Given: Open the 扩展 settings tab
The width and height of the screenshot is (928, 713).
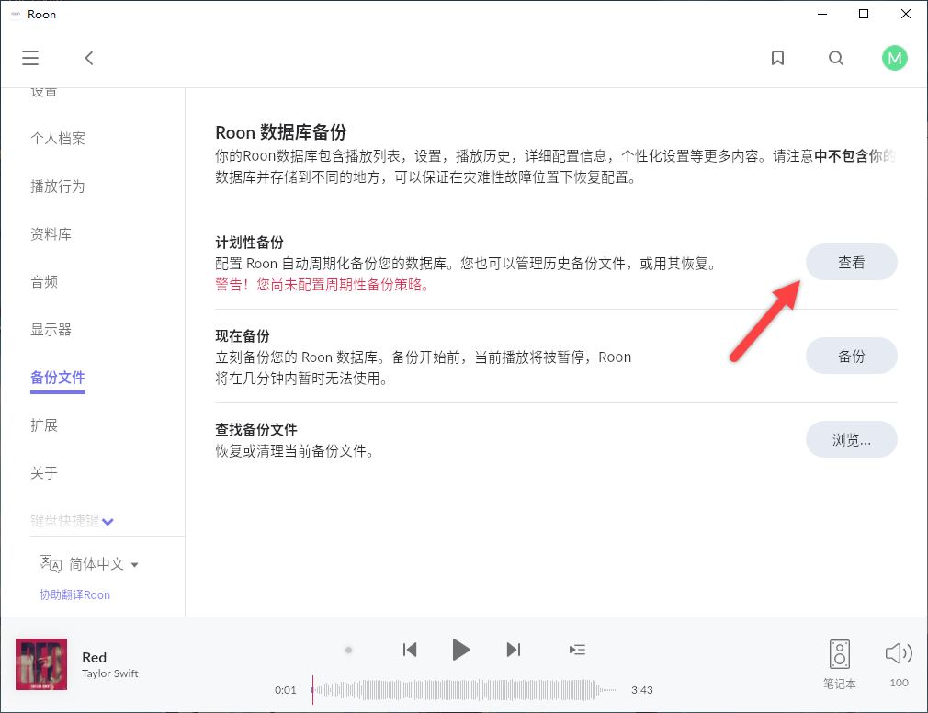Looking at the screenshot, I should (44, 425).
